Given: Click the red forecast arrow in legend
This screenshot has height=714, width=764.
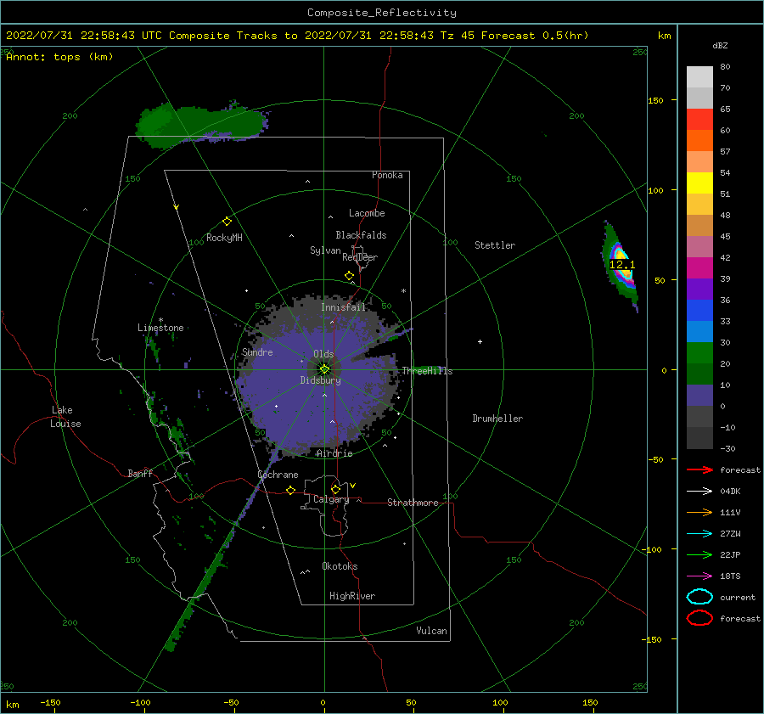Looking at the screenshot, I should click(699, 469).
